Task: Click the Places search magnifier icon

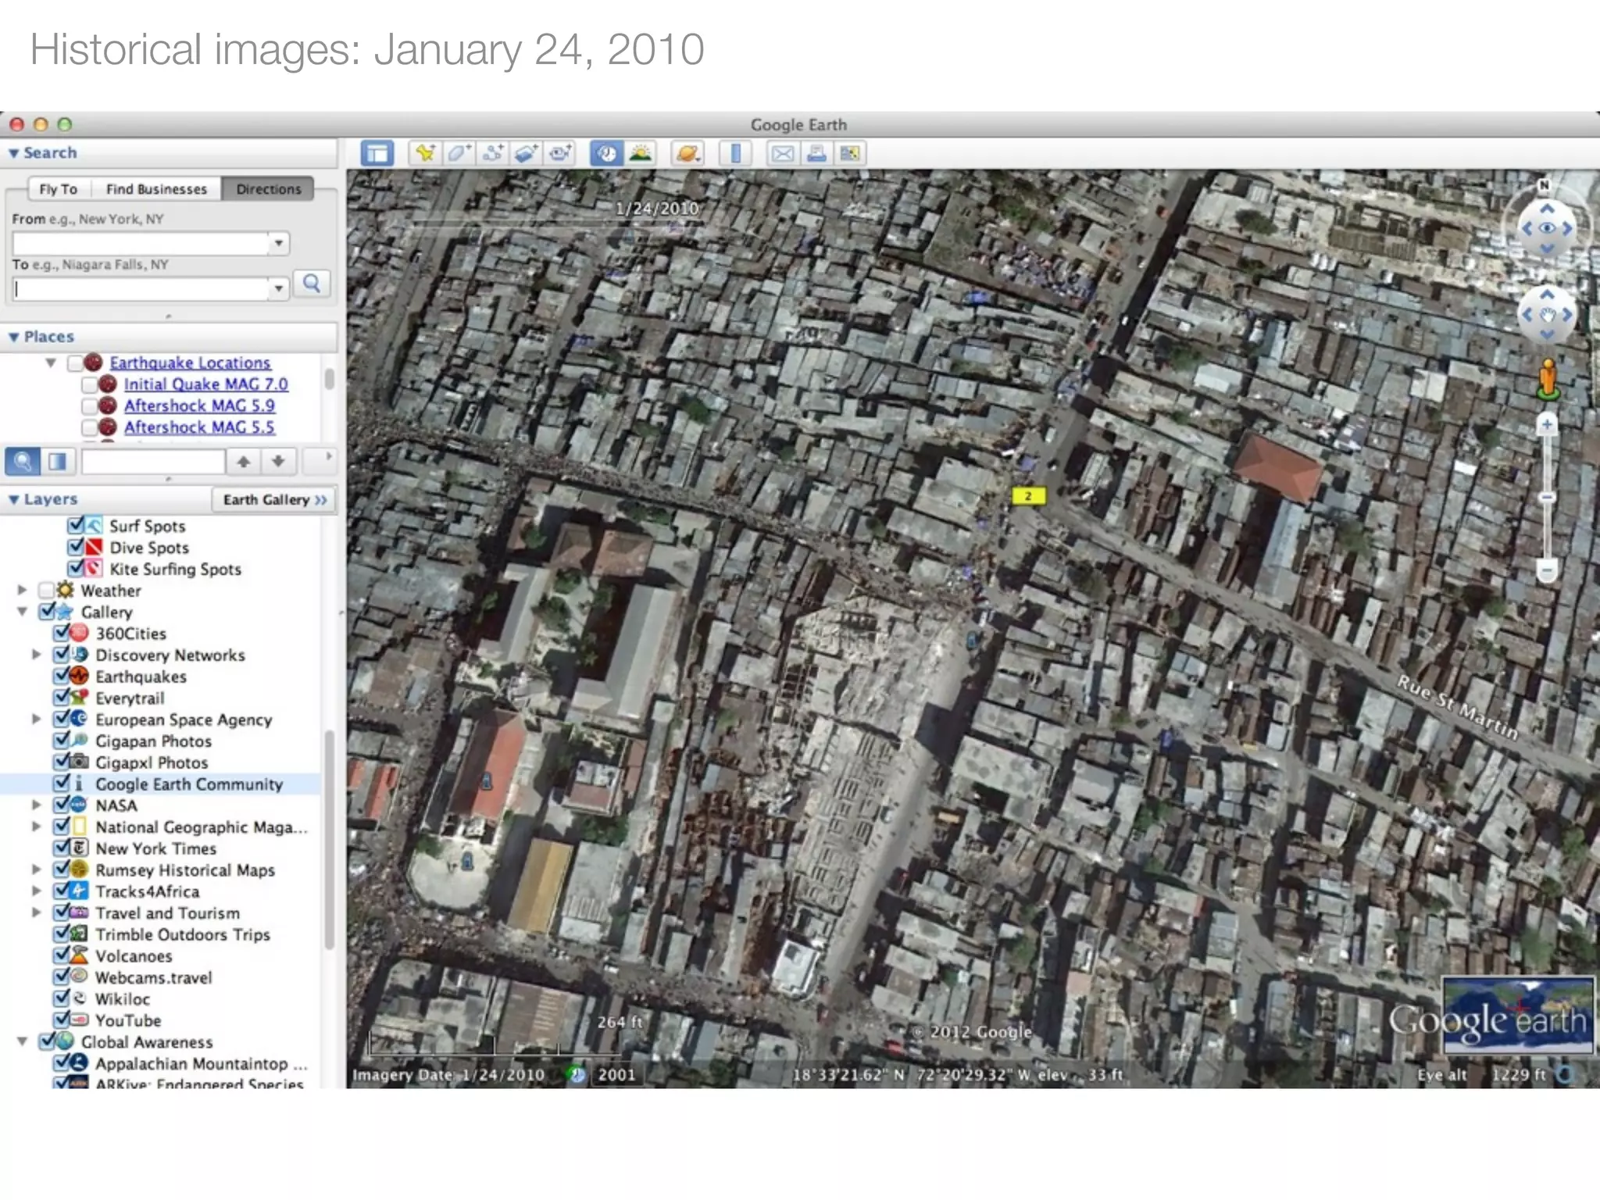Action: [x=23, y=461]
